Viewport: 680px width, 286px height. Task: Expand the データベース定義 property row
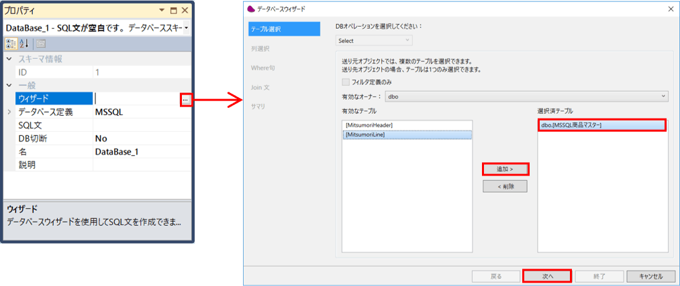pos(9,112)
